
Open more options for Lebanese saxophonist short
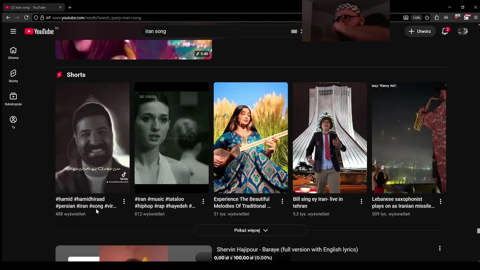(x=441, y=201)
